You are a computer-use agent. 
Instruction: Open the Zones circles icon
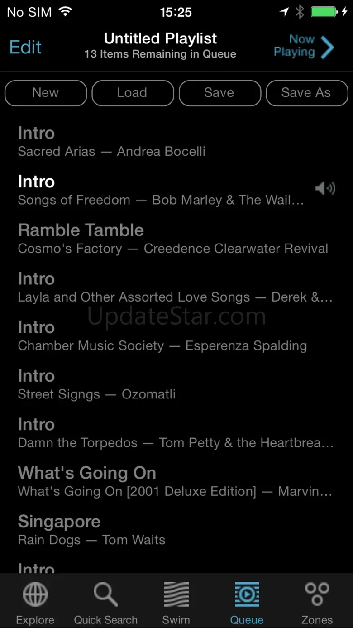(317, 594)
